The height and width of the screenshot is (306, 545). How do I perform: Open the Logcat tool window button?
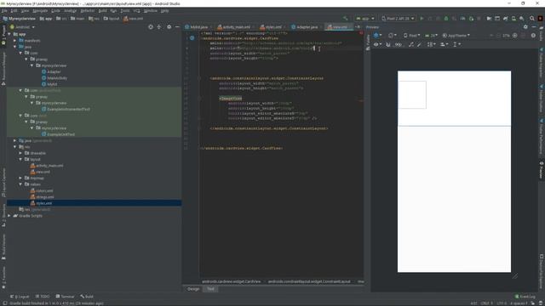(x=20, y=297)
